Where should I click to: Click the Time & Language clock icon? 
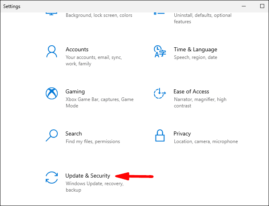point(160,51)
